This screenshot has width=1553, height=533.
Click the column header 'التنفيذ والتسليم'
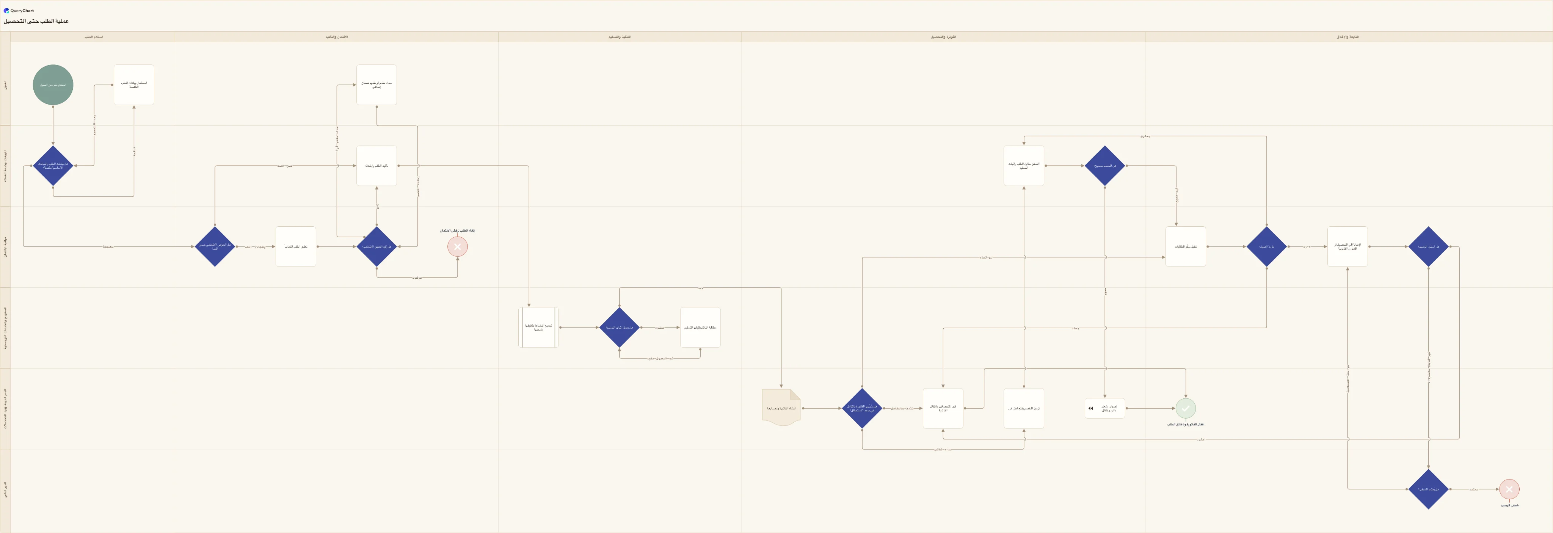619,37
